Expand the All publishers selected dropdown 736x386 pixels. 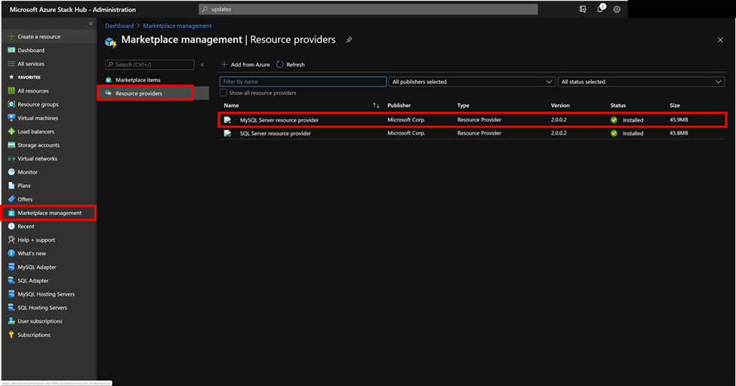click(473, 81)
